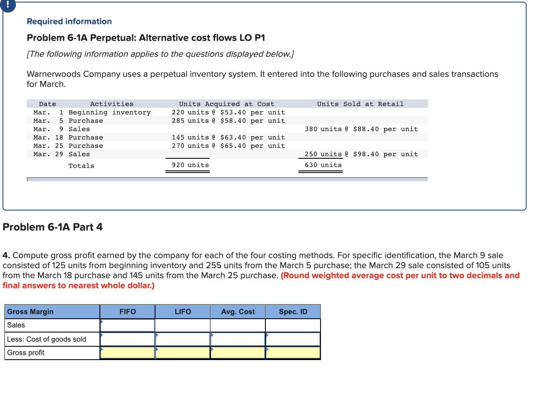Click the Spec. ID gross profit marker icon
The height and width of the screenshot is (396, 555).
(267, 350)
